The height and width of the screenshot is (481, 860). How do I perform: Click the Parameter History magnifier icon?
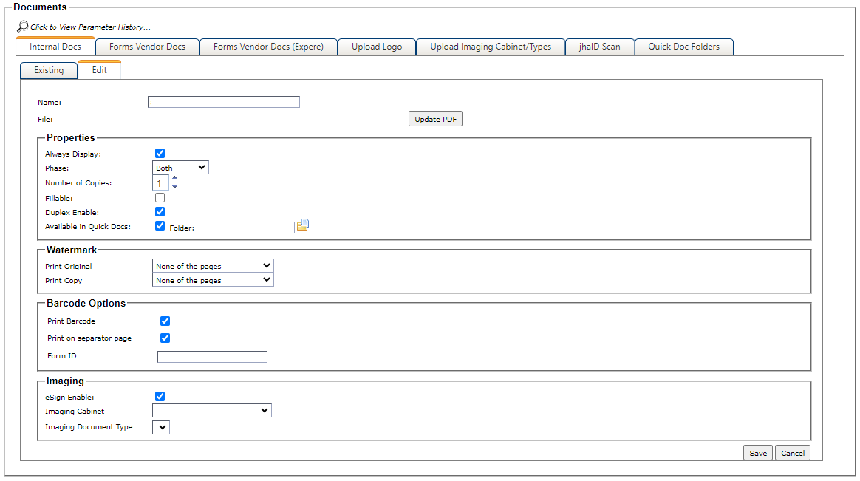point(21,25)
